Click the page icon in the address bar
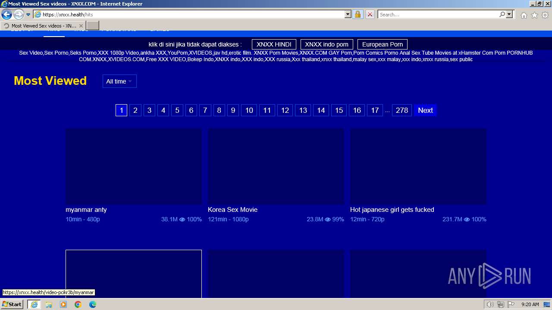 (38, 15)
